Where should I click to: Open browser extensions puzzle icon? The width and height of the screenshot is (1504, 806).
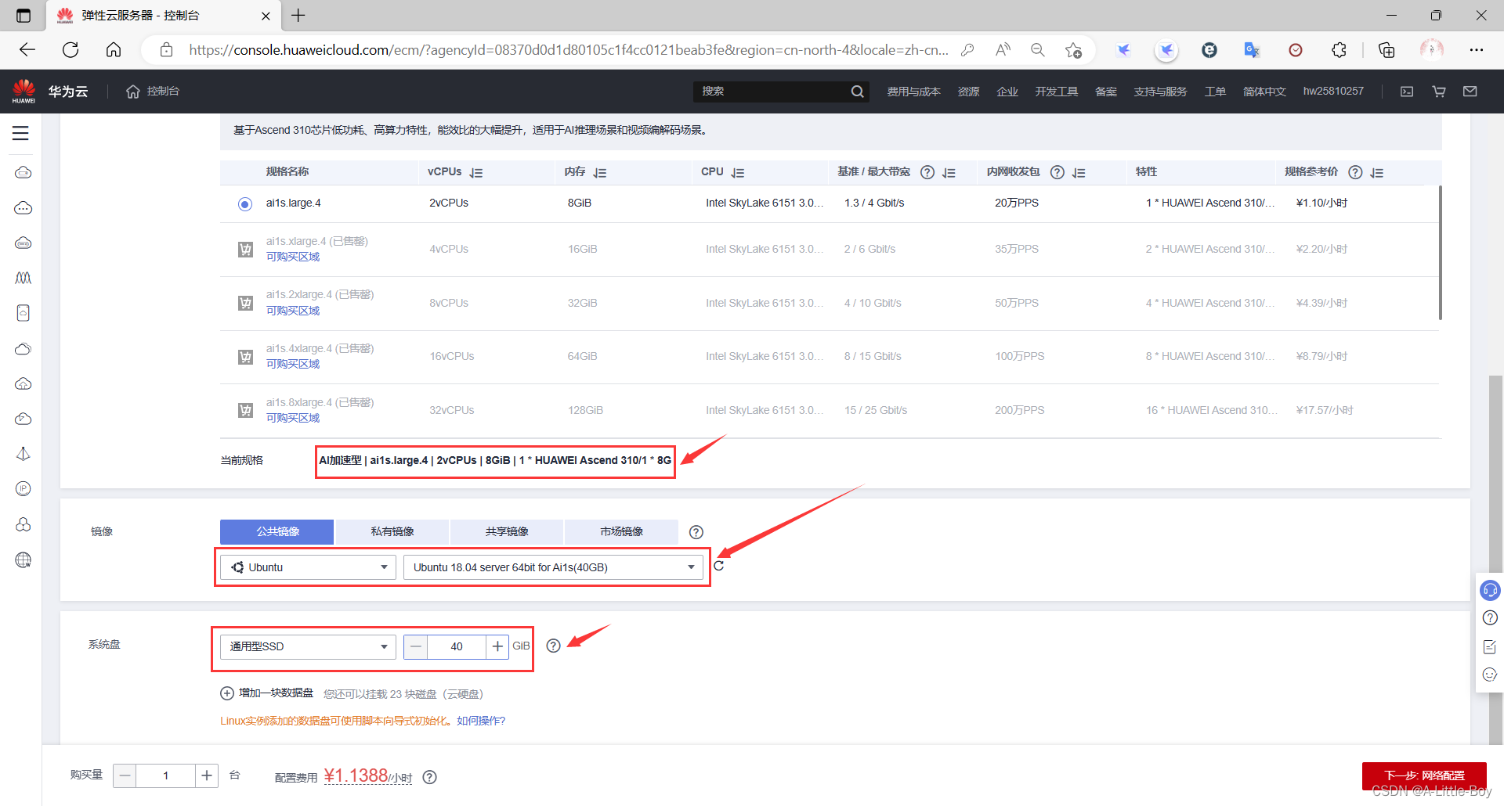point(1339,50)
